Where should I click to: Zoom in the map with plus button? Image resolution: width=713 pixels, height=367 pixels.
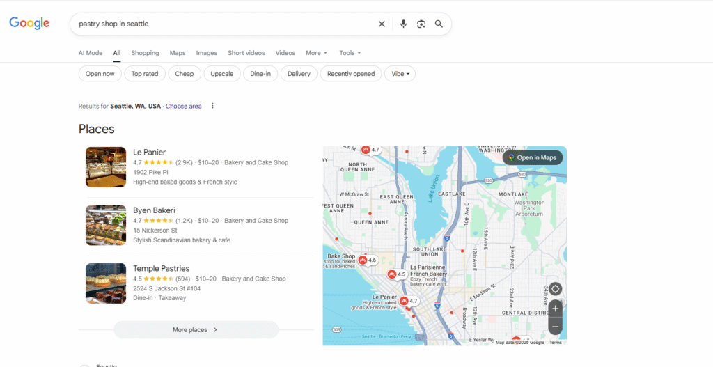coord(555,309)
